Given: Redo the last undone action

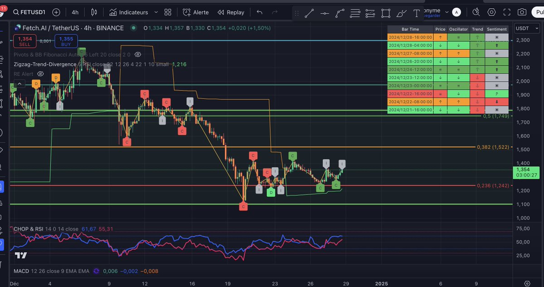Looking at the screenshot, I should [274, 12].
